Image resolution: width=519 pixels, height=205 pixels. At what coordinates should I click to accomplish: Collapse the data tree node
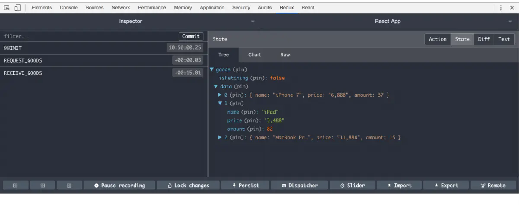click(216, 87)
